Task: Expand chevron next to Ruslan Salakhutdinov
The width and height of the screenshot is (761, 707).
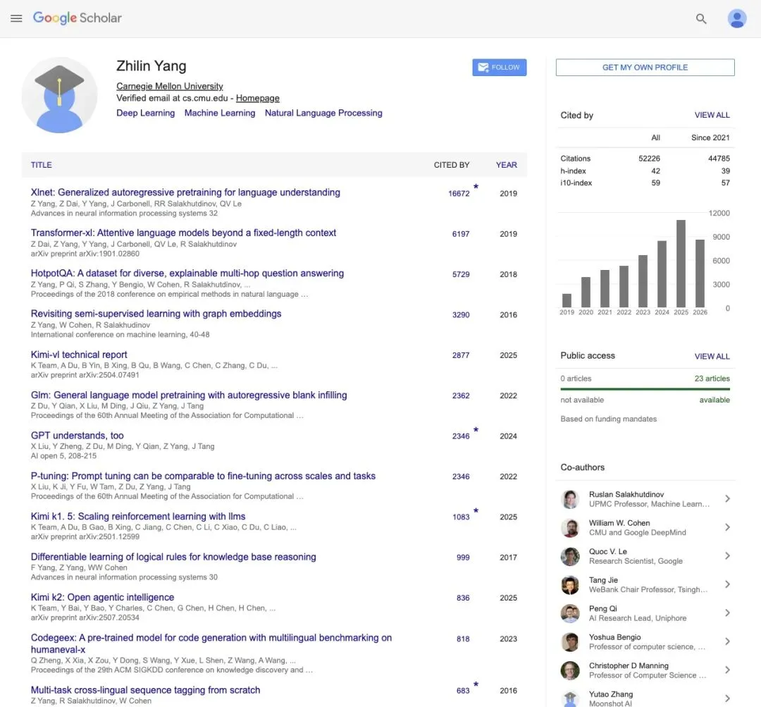Action: 727,498
